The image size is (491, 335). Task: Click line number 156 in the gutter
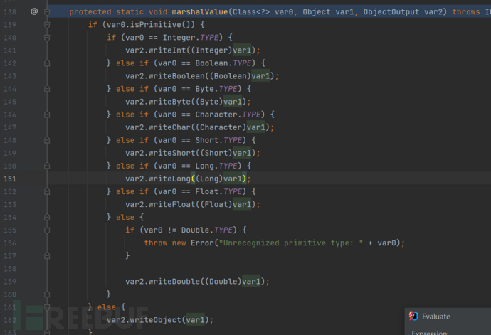coord(10,243)
